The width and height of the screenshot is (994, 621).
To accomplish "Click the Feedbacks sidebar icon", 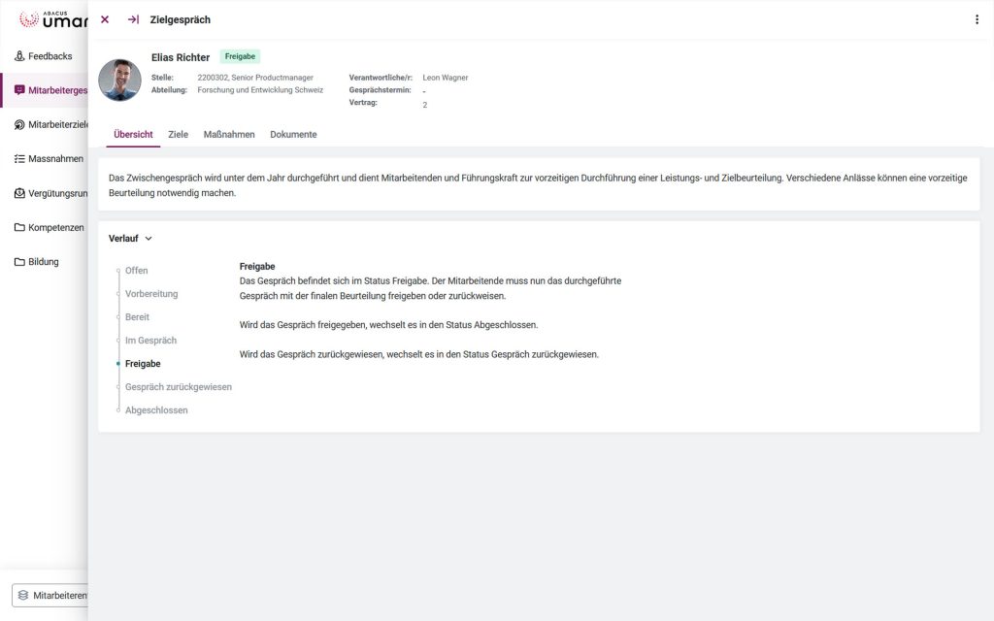I will (19, 56).
